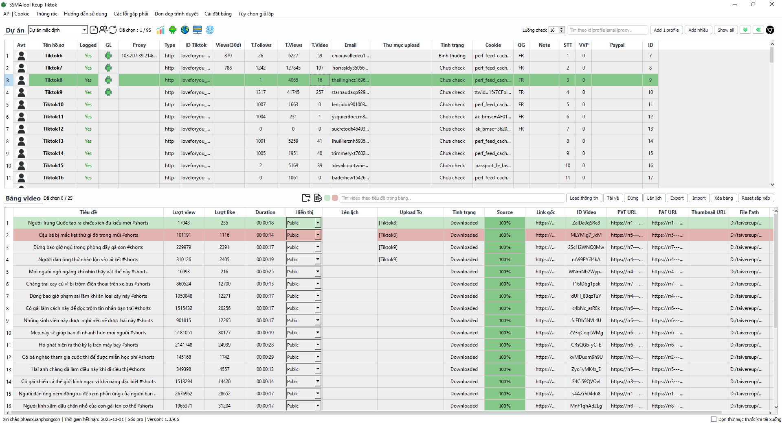Click the SSMATool app icon in title bar

coord(4,4)
